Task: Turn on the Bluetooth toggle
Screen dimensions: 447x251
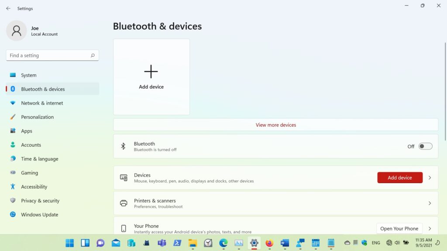Action: tap(425, 146)
